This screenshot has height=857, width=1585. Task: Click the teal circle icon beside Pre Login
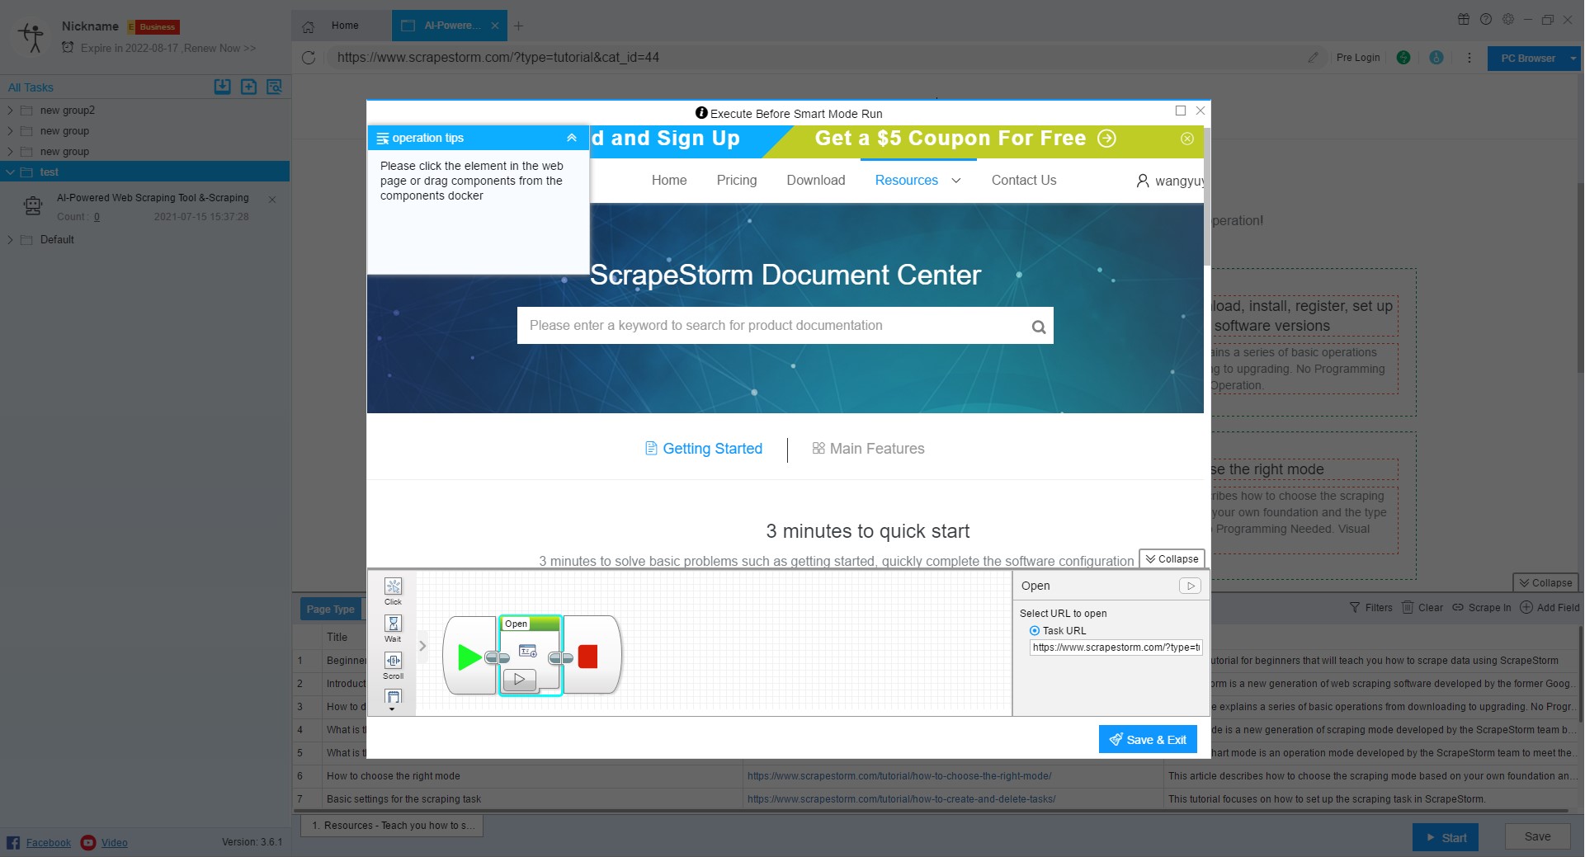(x=1436, y=58)
